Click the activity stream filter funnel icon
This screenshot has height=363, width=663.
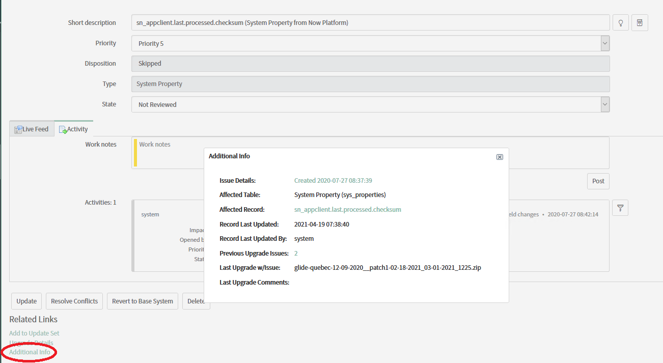tap(620, 208)
